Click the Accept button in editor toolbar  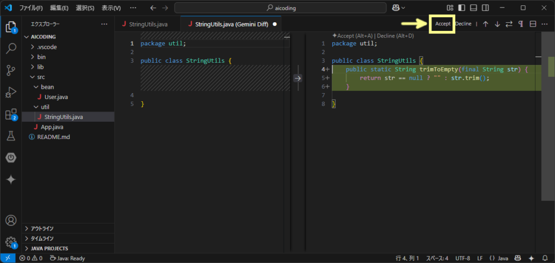(x=443, y=24)
